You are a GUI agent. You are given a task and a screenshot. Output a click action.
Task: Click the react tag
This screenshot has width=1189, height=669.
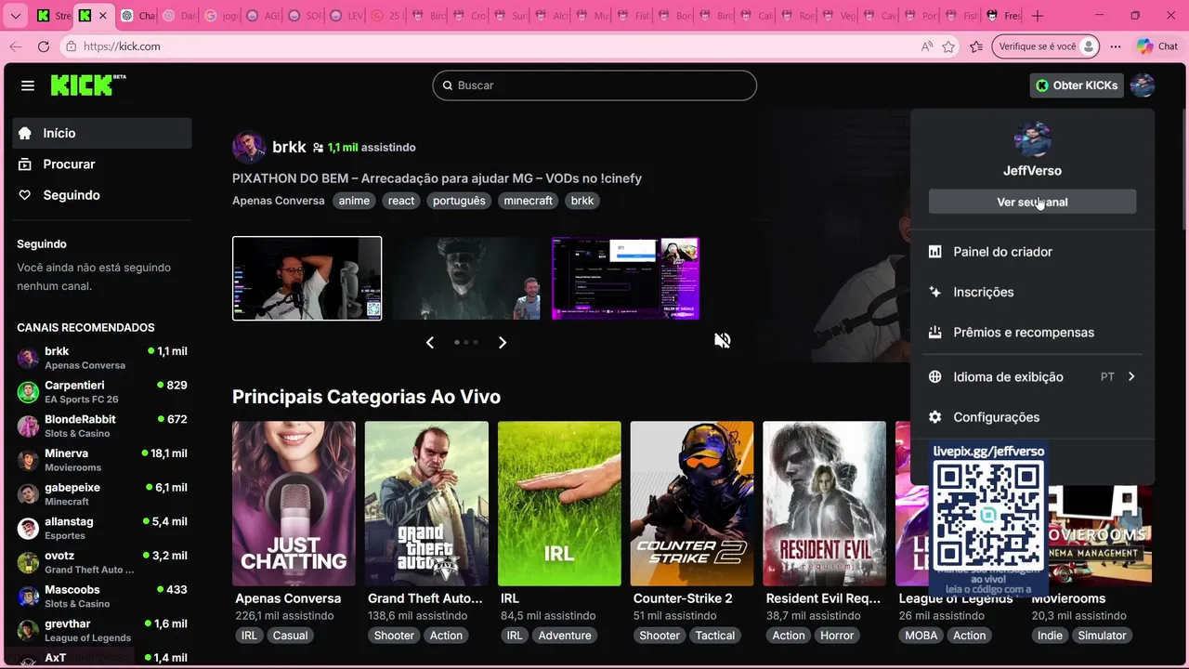(x=401, y=201)
